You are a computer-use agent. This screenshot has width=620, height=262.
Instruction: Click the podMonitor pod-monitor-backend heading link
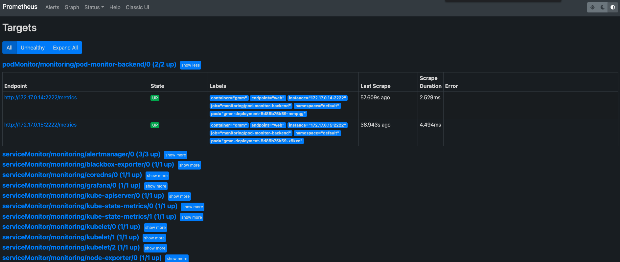click(89, 64)
